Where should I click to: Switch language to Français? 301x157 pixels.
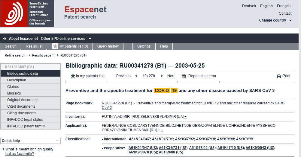[284, 6]
